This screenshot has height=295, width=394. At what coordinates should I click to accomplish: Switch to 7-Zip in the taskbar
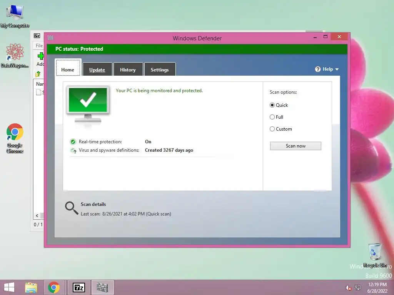pos(78,287)
